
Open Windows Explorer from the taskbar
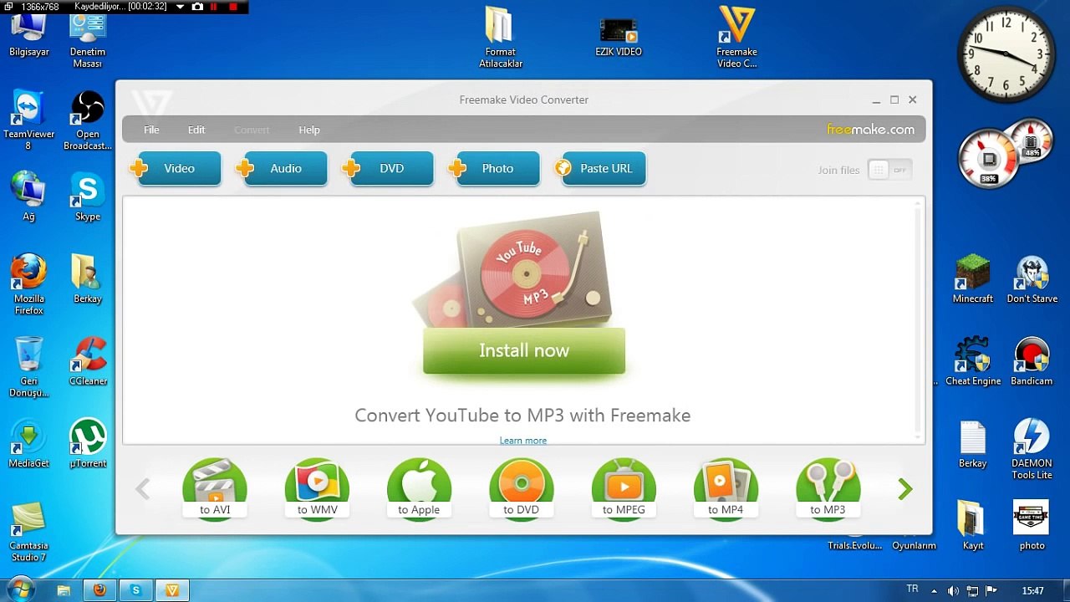64,590
